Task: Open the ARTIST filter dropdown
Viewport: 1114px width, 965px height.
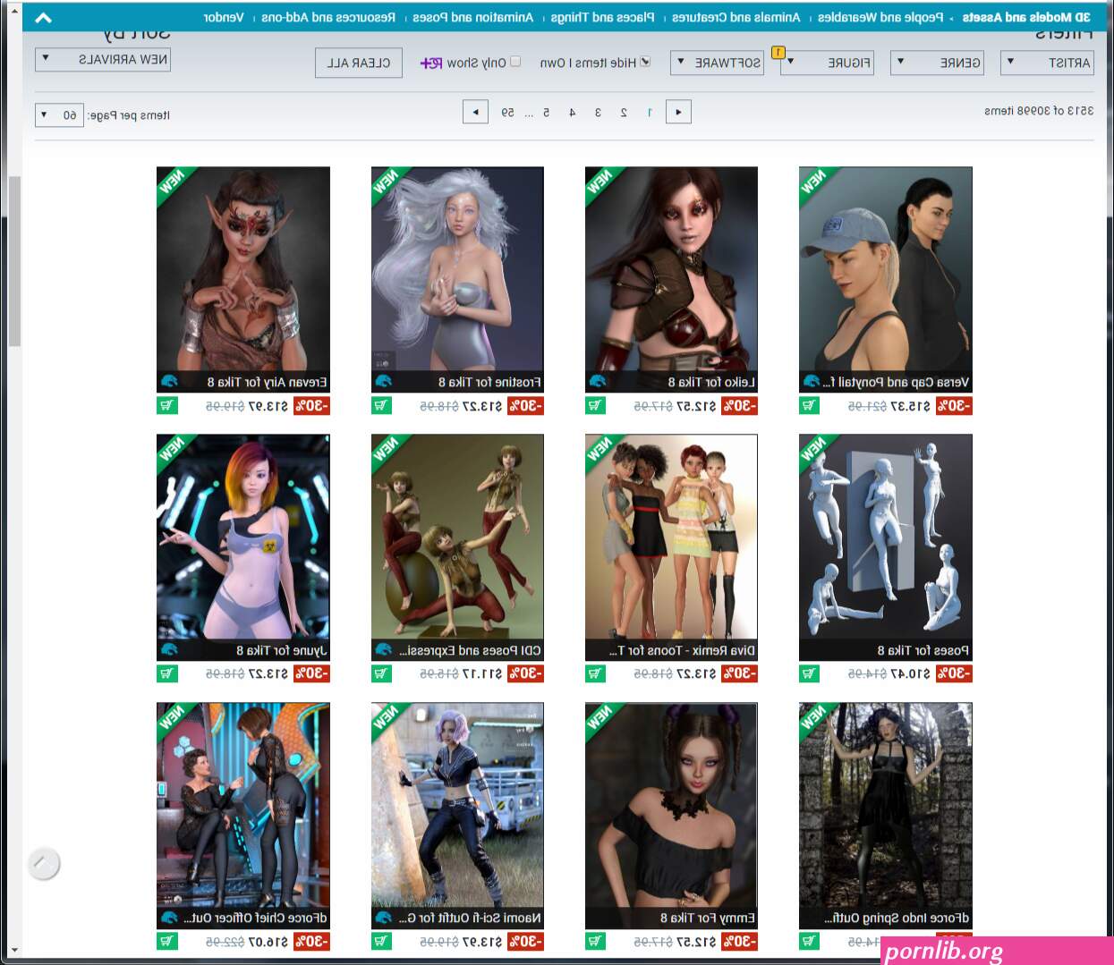Action: coord(1046,62)
